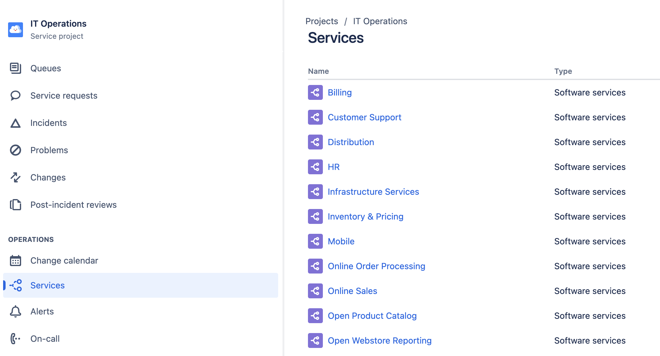Click the Service requests speech bubble icon
Viewport: 660px width, 356px height.
[16, 96]
